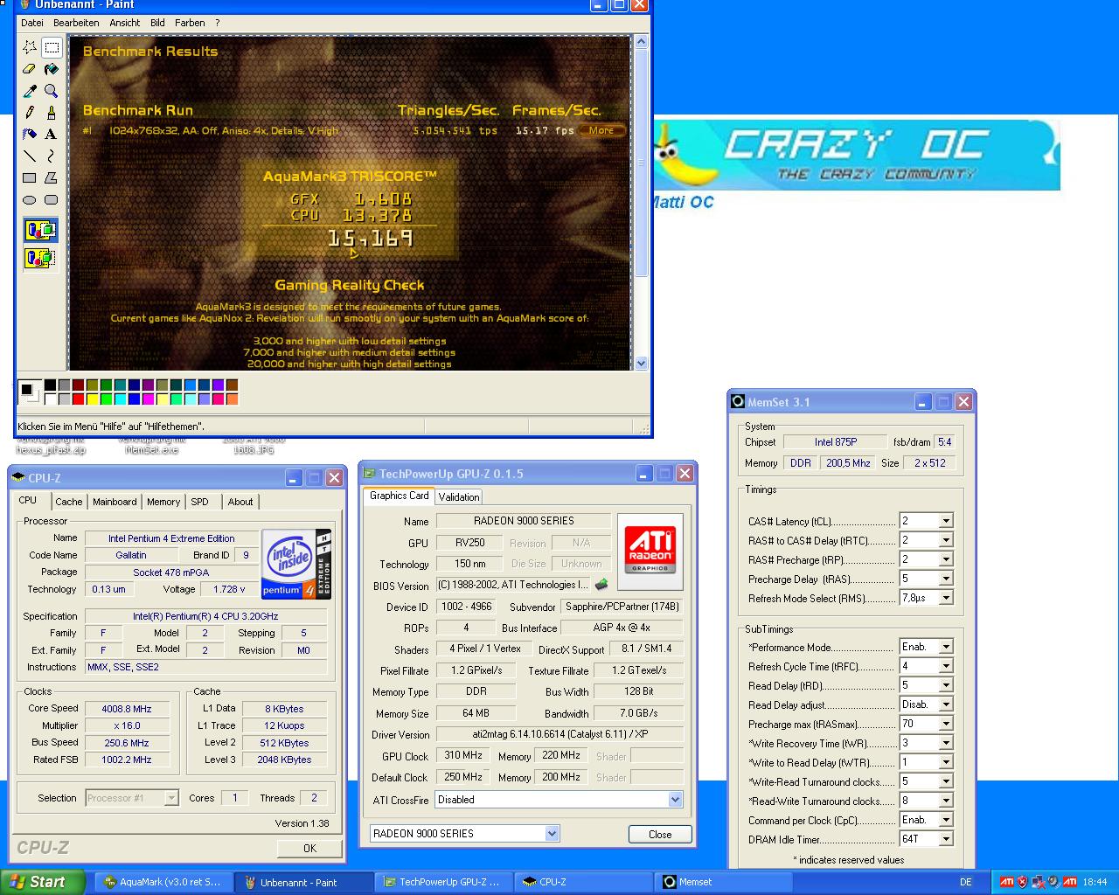The width and height of the screenshot is (1119, 895).
Task: Switch to AquaMark taskbar button
Action: (x=164, y=882)
